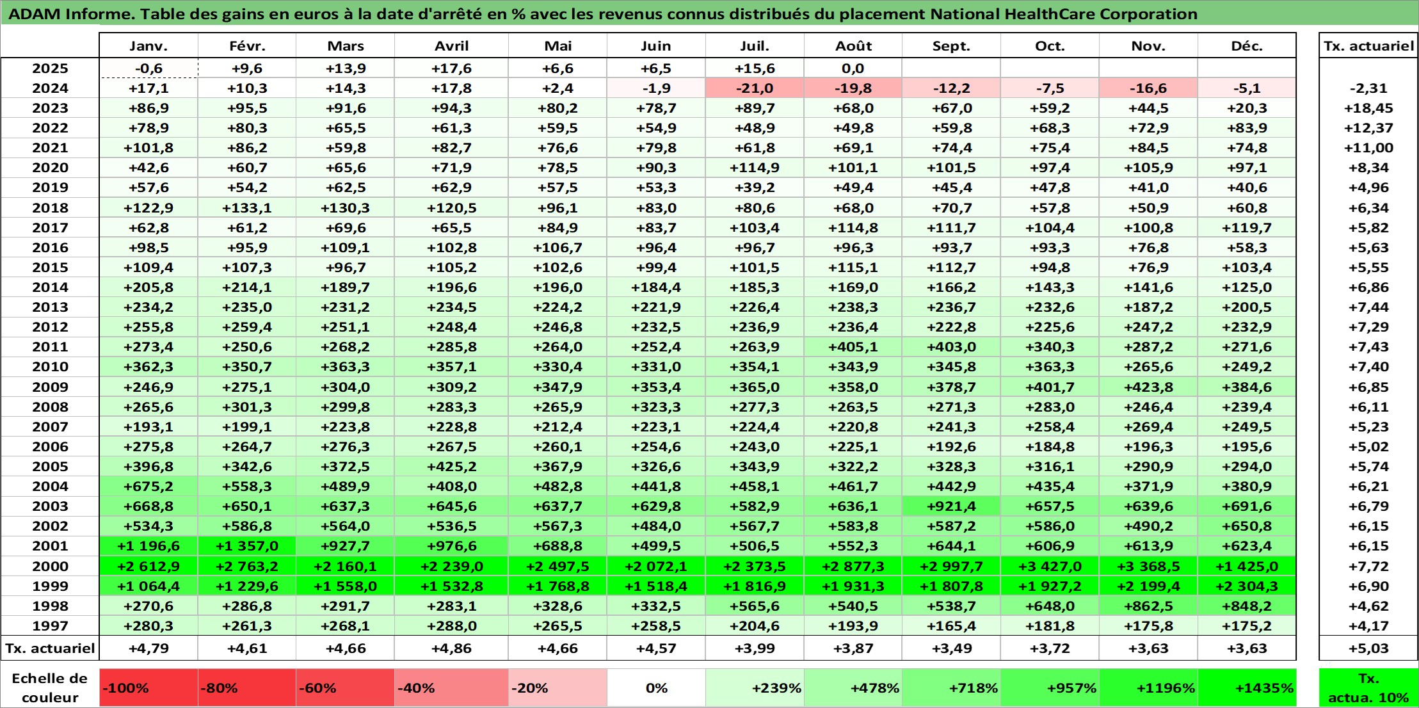1419x708 pixels.
Task: Click the cell showing +3 427,0
Action: coord(1050,567)
